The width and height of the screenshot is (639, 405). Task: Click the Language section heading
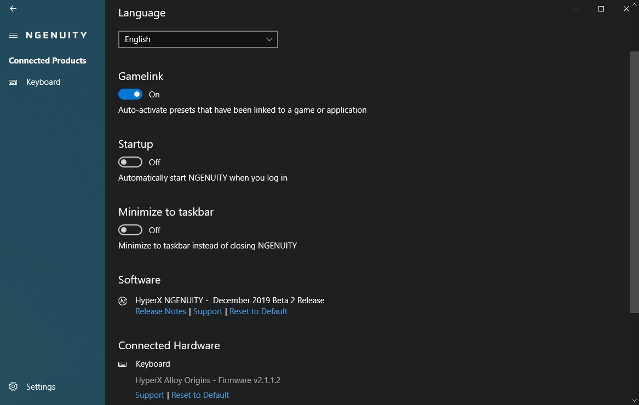pos(142,13)
